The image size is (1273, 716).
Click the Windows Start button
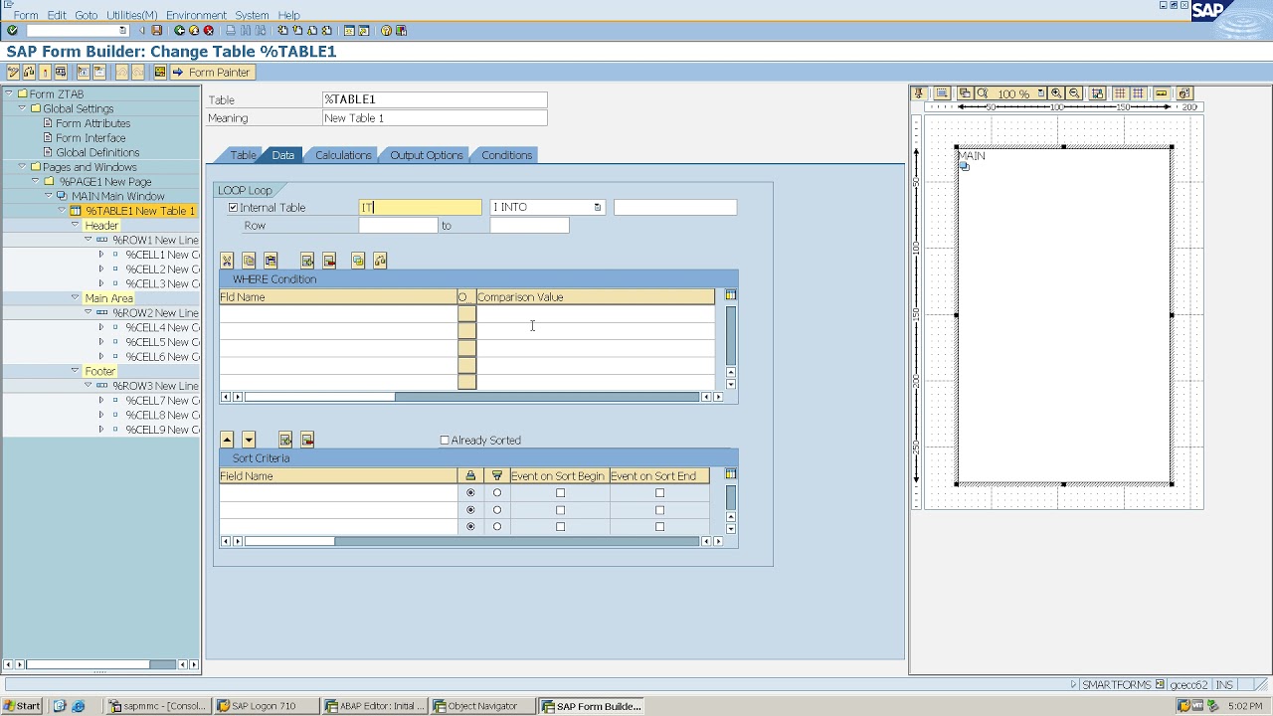tap(22, 706)
